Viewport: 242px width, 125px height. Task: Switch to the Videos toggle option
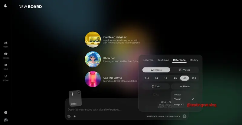(185, 70)
